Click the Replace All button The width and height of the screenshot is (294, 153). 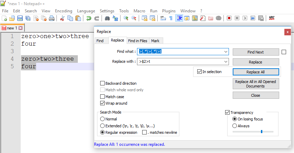[256, 72]
